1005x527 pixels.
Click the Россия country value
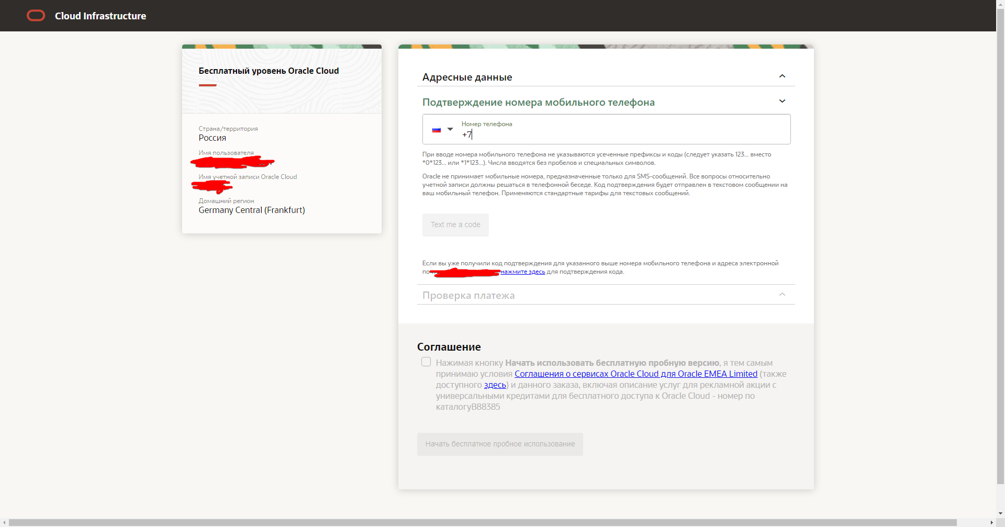213,138
